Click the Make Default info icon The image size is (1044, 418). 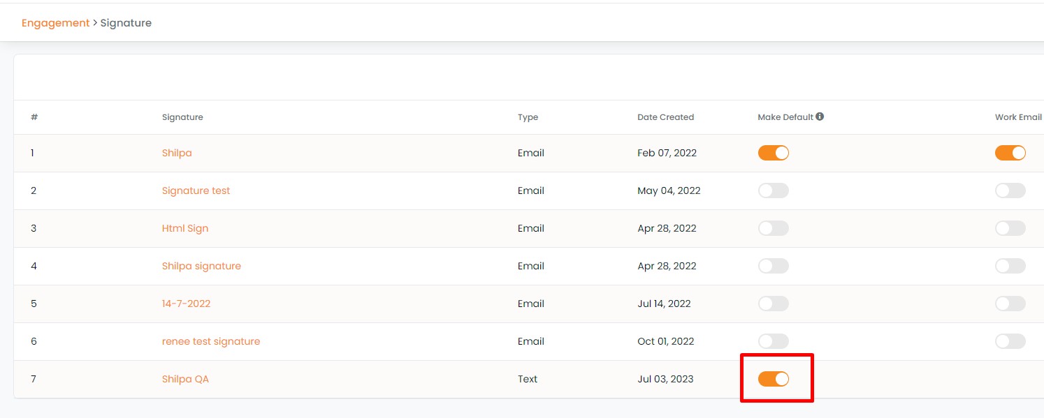pos(820,117)
